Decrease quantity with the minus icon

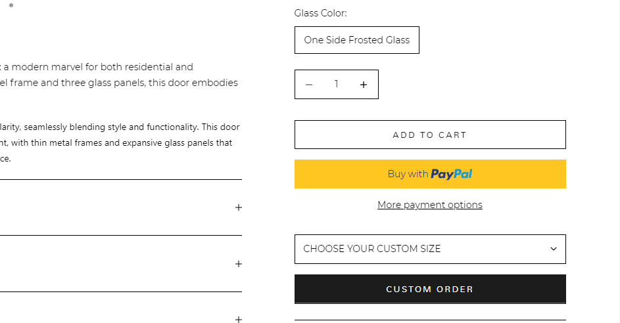309,85
